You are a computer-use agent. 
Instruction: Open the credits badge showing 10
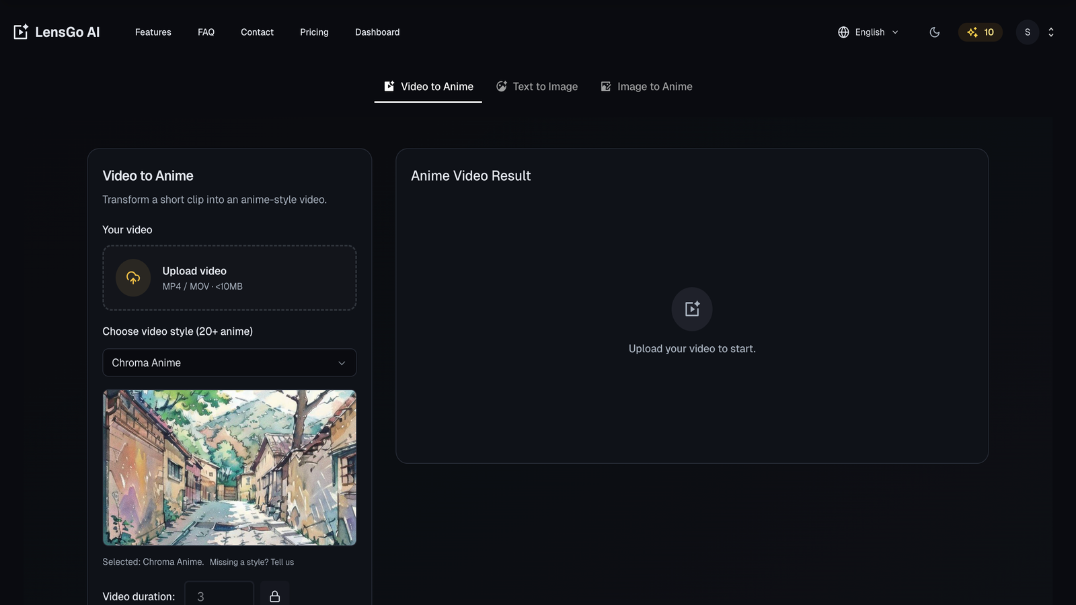[x=980, y=32]
